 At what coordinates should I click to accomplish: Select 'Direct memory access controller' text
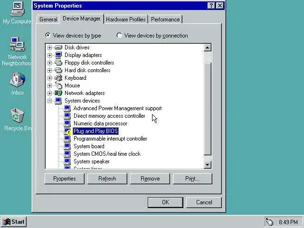coord(109,116)
